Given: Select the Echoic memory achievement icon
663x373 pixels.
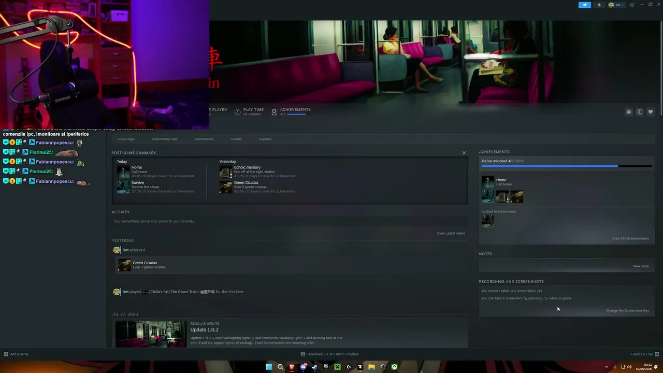Looking at the screenshot, I should click(x=226, y=171).
